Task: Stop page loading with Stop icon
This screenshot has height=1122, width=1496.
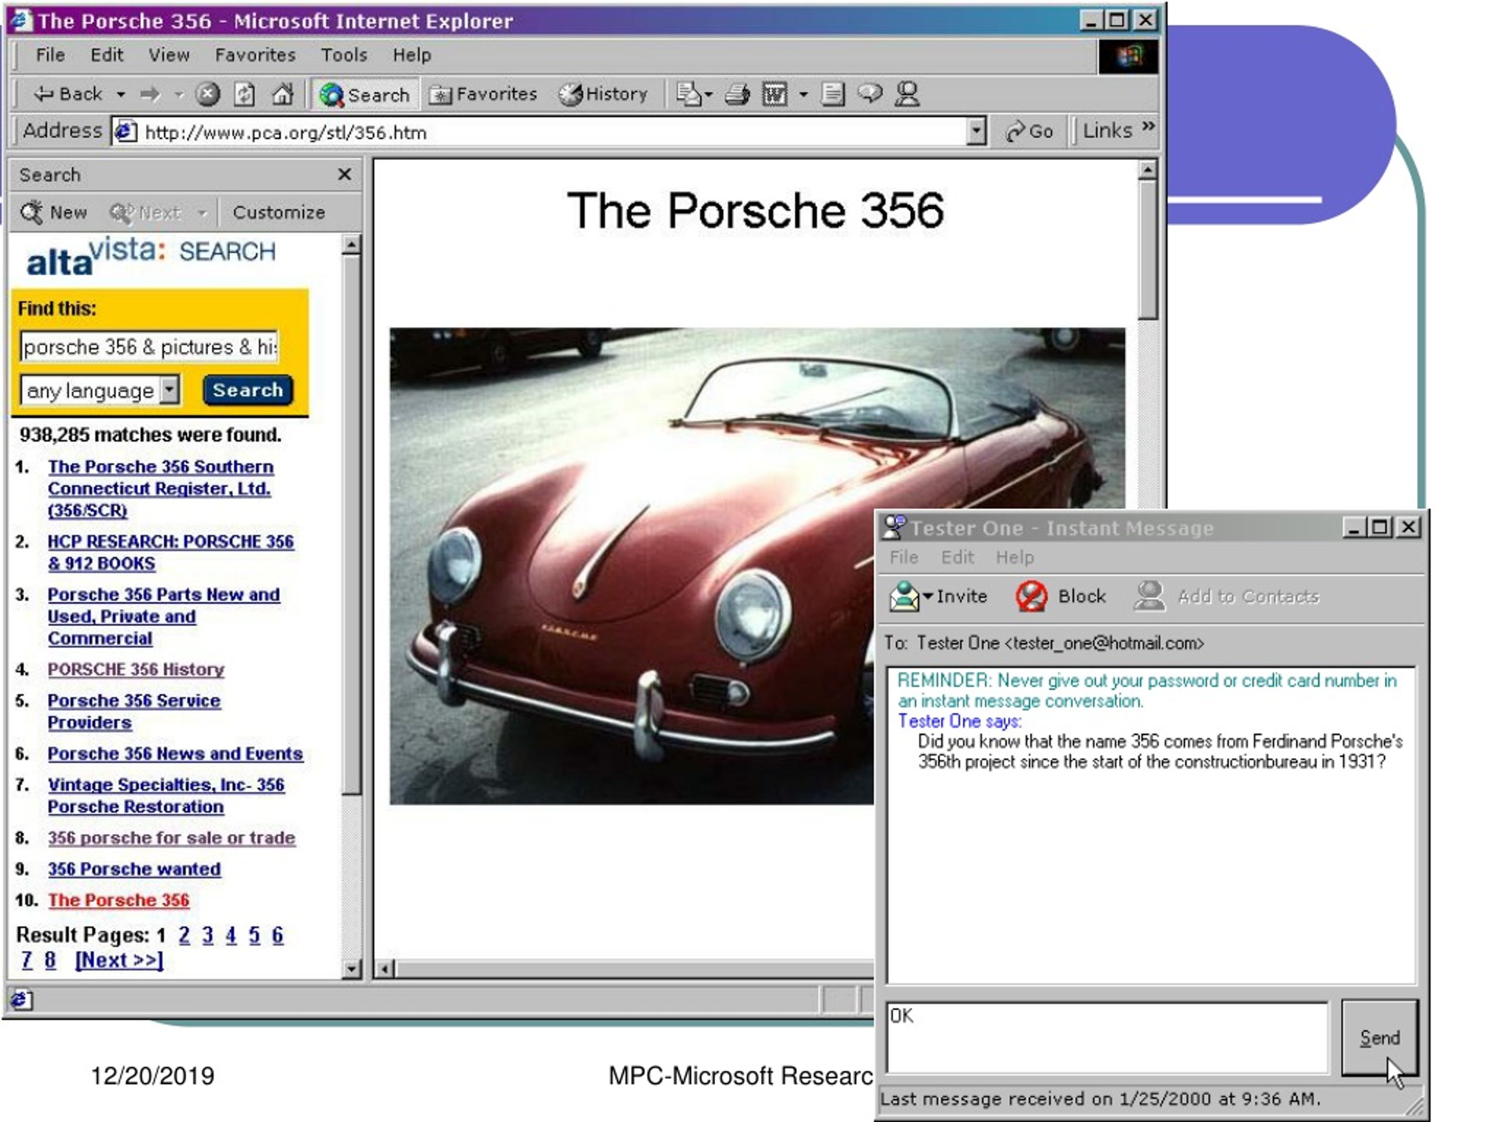Action: (x=208, y=94)
